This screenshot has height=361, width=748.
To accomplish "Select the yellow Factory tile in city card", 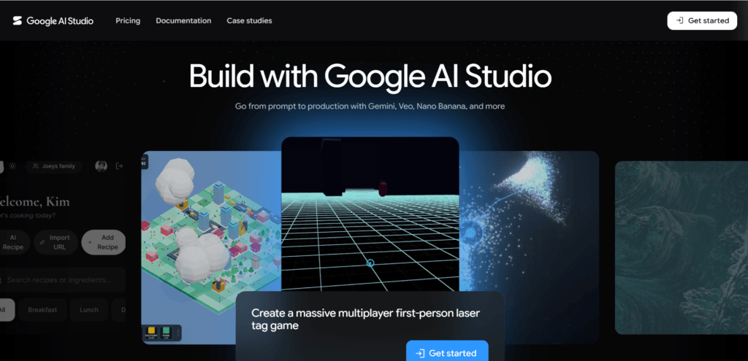I will 151,333.
